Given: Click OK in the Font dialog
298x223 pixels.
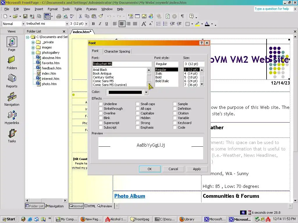Looking at the screenshot, I should tap(150, 169).
